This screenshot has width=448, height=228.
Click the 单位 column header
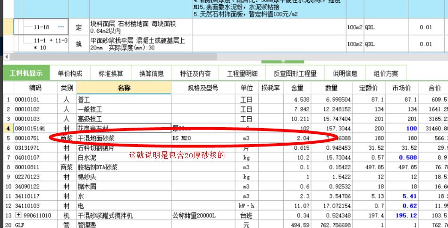tap(246, 88)
